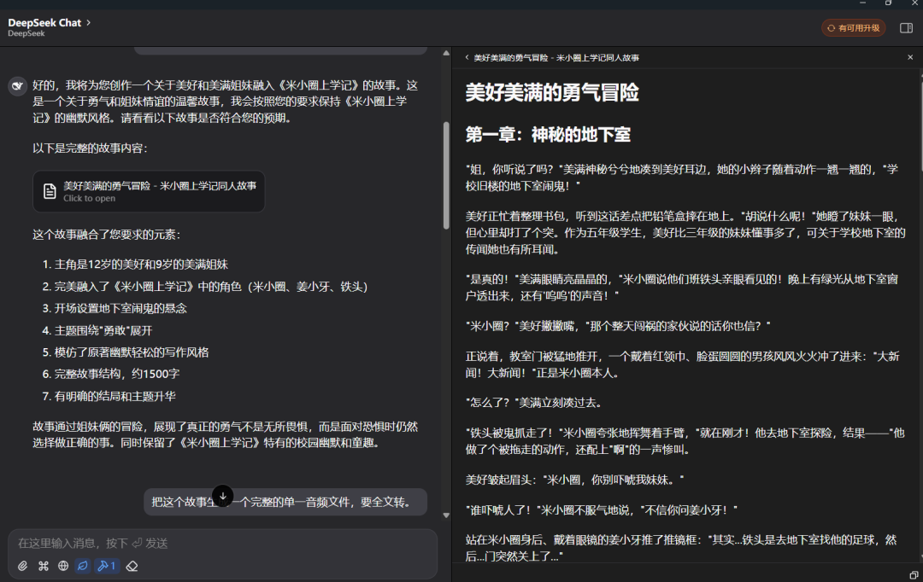Click list item mentioning 米小圈、姜小牙、铁头
This screenshot has width=923, height=582.
(x=211, y=286)
